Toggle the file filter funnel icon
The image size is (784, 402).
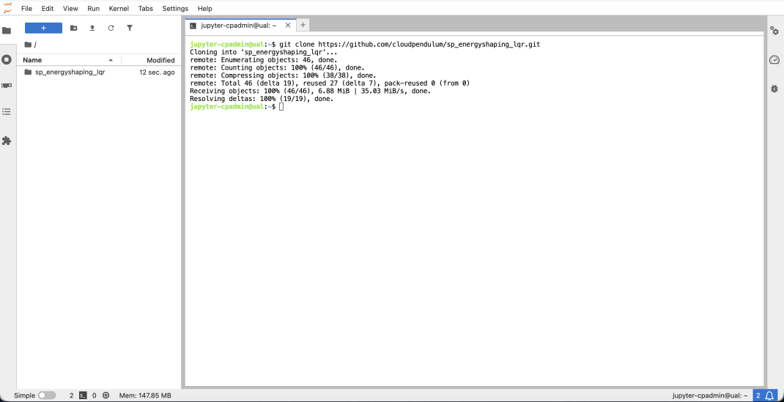pos(130,28)
